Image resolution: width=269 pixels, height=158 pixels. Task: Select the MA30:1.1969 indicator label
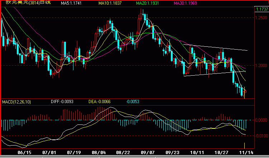pos(185,3)
